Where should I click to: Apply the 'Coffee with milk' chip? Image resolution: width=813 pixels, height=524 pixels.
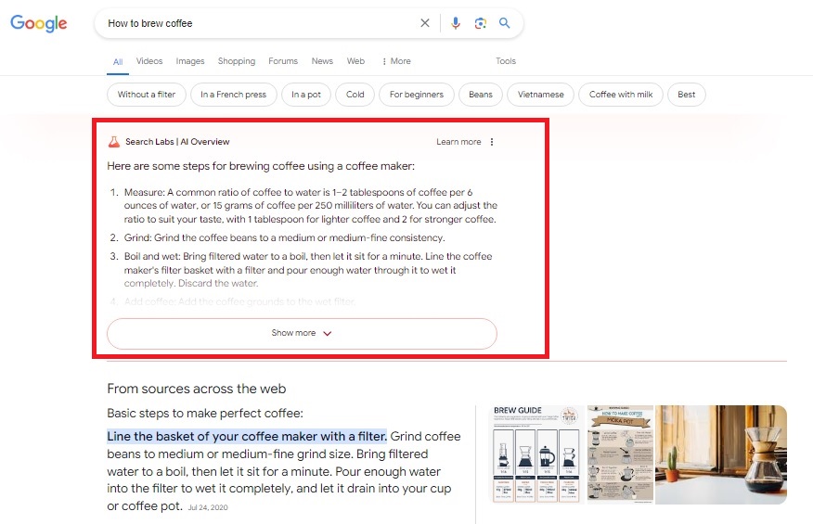(621, 95)
